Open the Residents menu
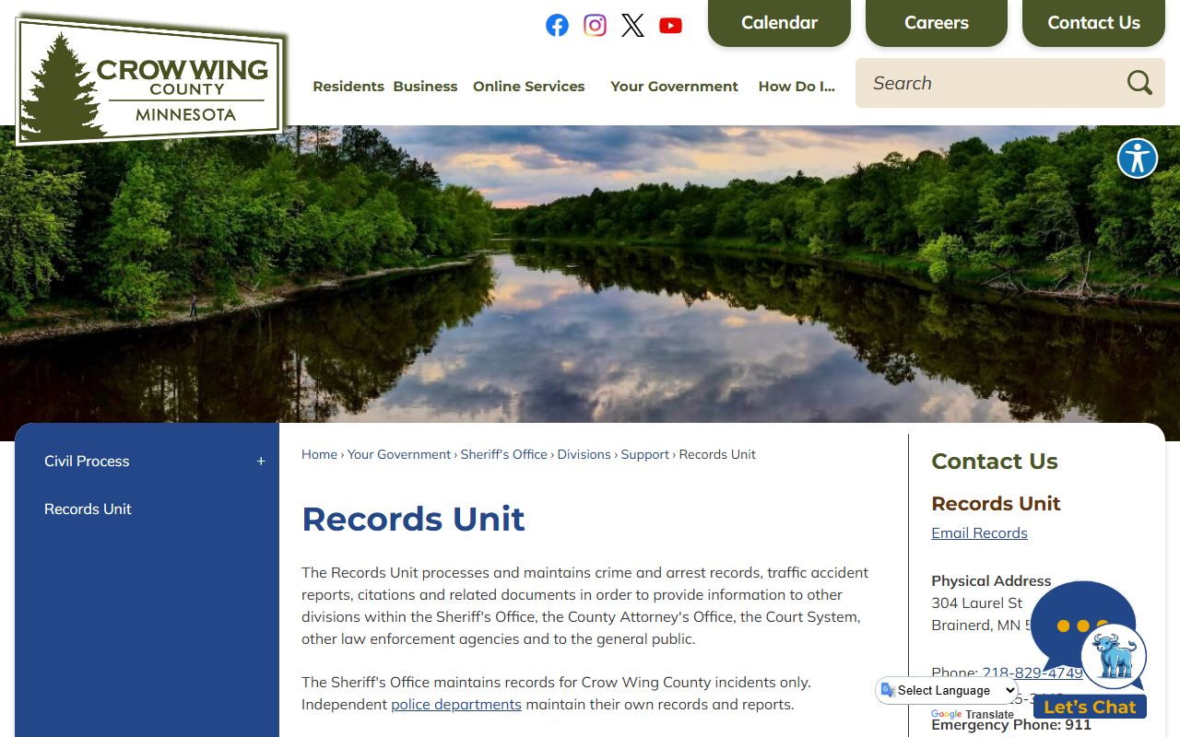 tap(348, 86)
